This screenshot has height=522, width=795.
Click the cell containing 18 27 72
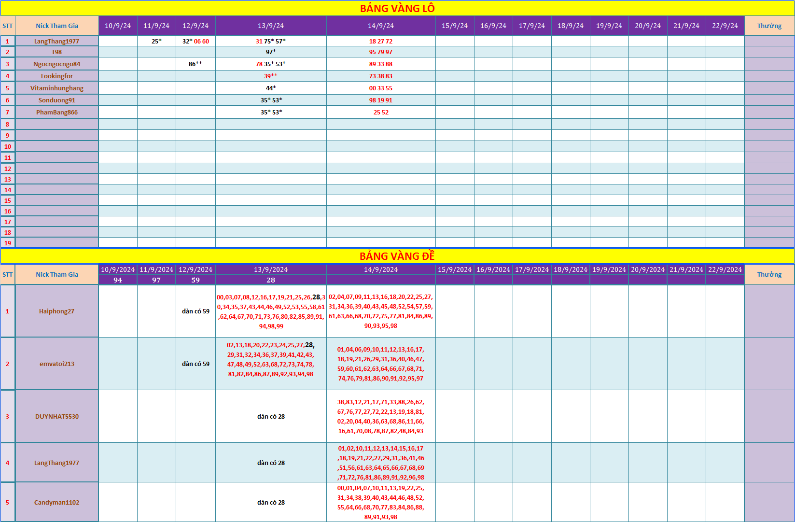pyautogui.click(x=381, y=41)
